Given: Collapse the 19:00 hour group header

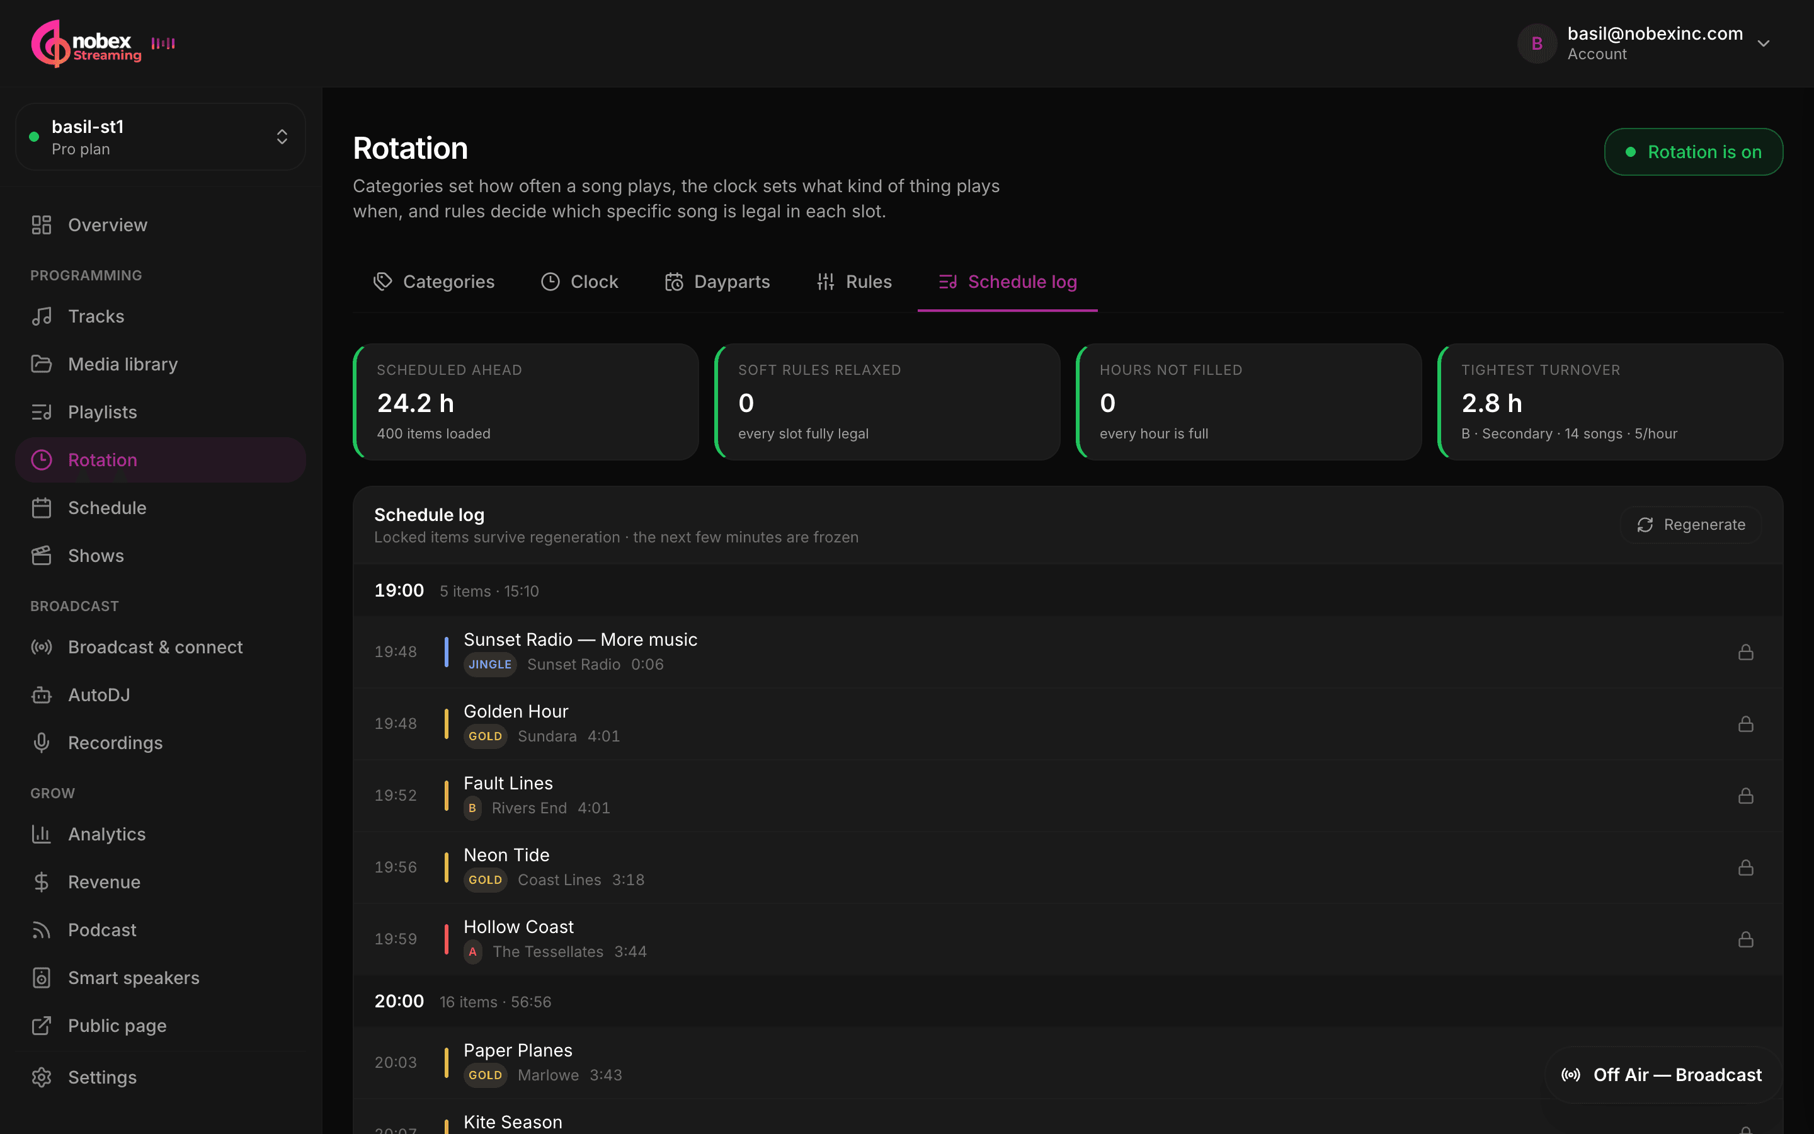Looking at the screenshot, I should [1068, 591].
